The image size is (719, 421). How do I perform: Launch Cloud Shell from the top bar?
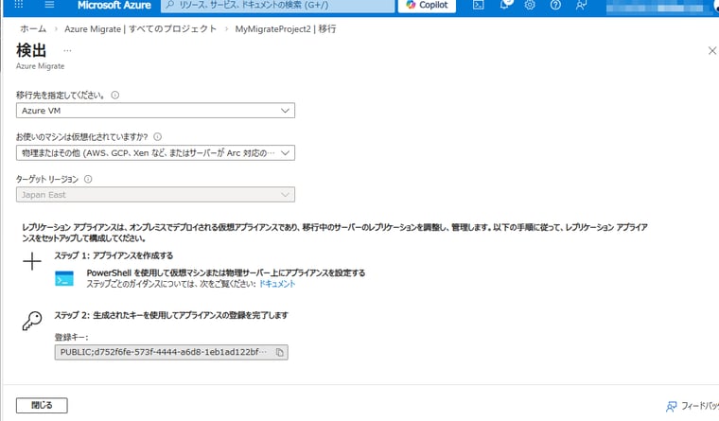[x=479, y=5]
